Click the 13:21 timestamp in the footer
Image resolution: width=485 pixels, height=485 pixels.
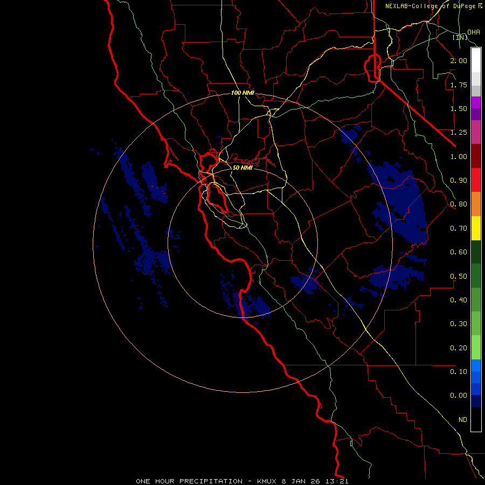pos(337,481)
